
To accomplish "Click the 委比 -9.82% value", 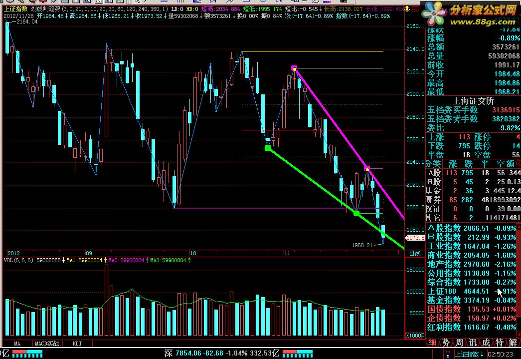I will point(509,128).
